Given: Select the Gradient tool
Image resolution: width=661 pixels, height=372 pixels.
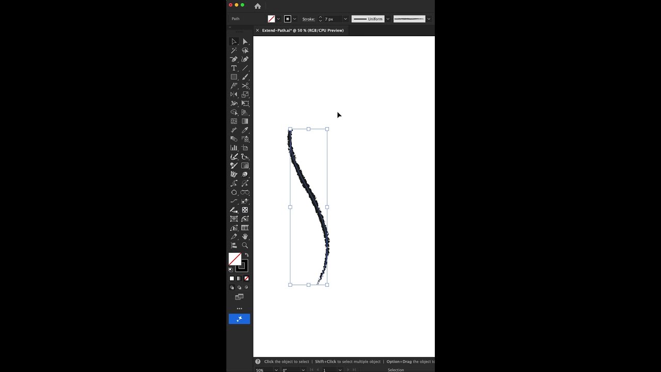Looking at the screenshot, I should click(x=245, y=121).
